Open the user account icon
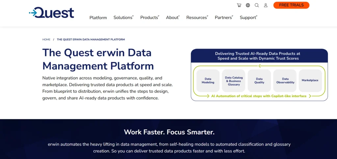337x159 pixels. click(266, 5)
